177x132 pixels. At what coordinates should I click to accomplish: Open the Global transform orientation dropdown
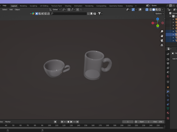55,10
